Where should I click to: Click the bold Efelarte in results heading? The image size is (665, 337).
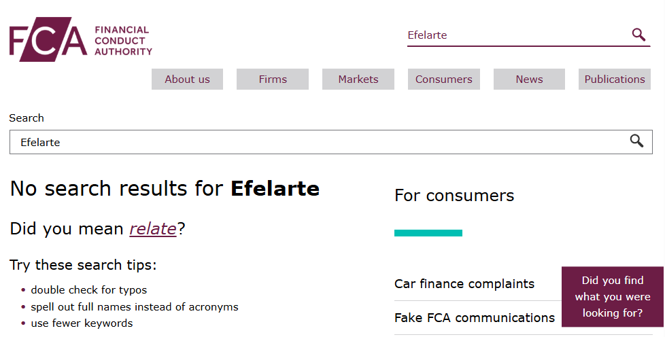click(275, 188)
